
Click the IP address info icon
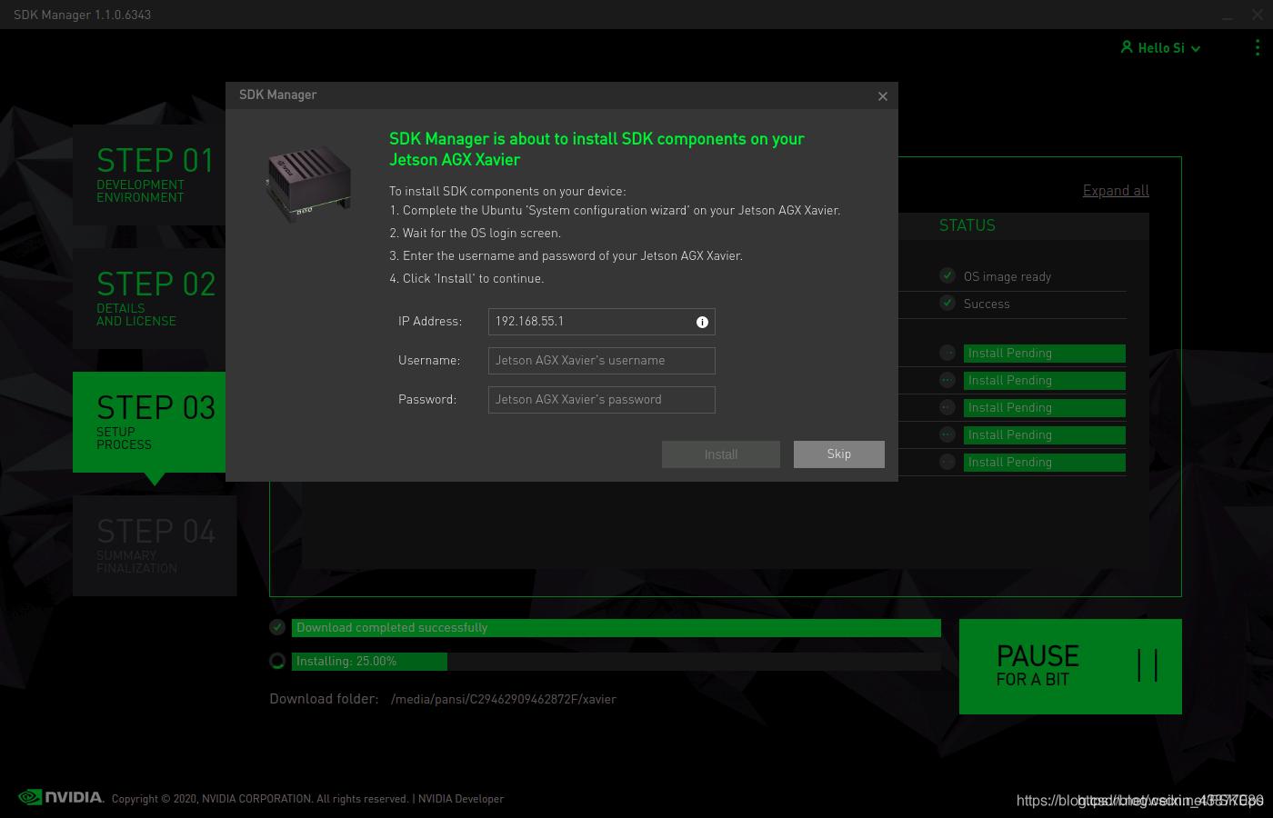(x=702, y=322)
